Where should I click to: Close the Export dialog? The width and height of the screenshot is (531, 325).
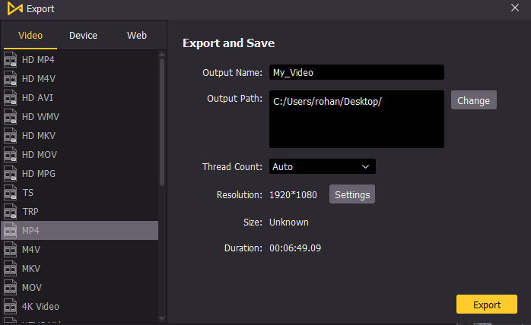tap(514, 8)
